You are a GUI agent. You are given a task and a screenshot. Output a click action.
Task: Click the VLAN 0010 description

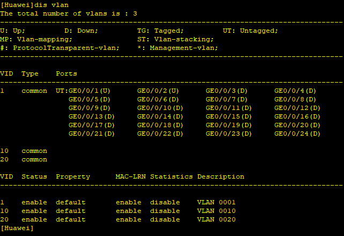coord(216,211)
